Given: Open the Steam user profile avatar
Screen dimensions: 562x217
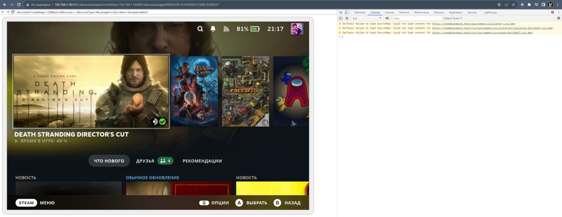Looking at the screenshot, I should pos(297,29).
